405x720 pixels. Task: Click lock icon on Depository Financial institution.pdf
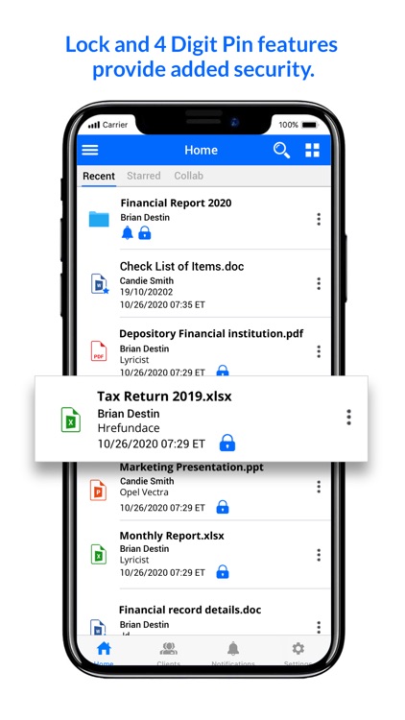pyautogui.click(x=223, y=371)
